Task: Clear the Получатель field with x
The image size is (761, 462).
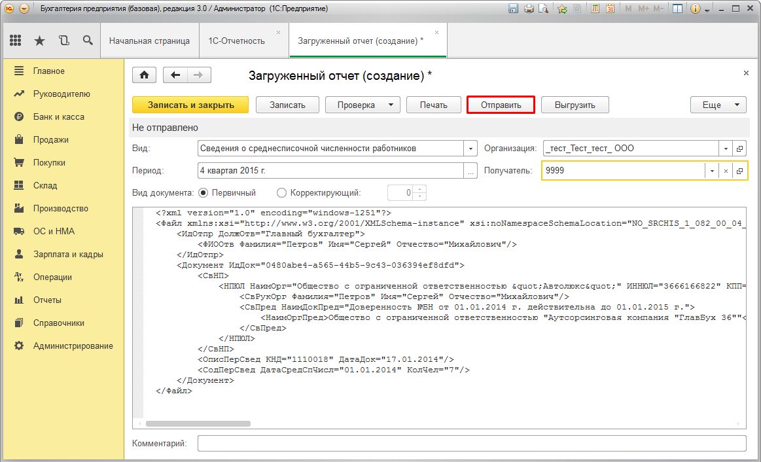Action: click(726, 171)
